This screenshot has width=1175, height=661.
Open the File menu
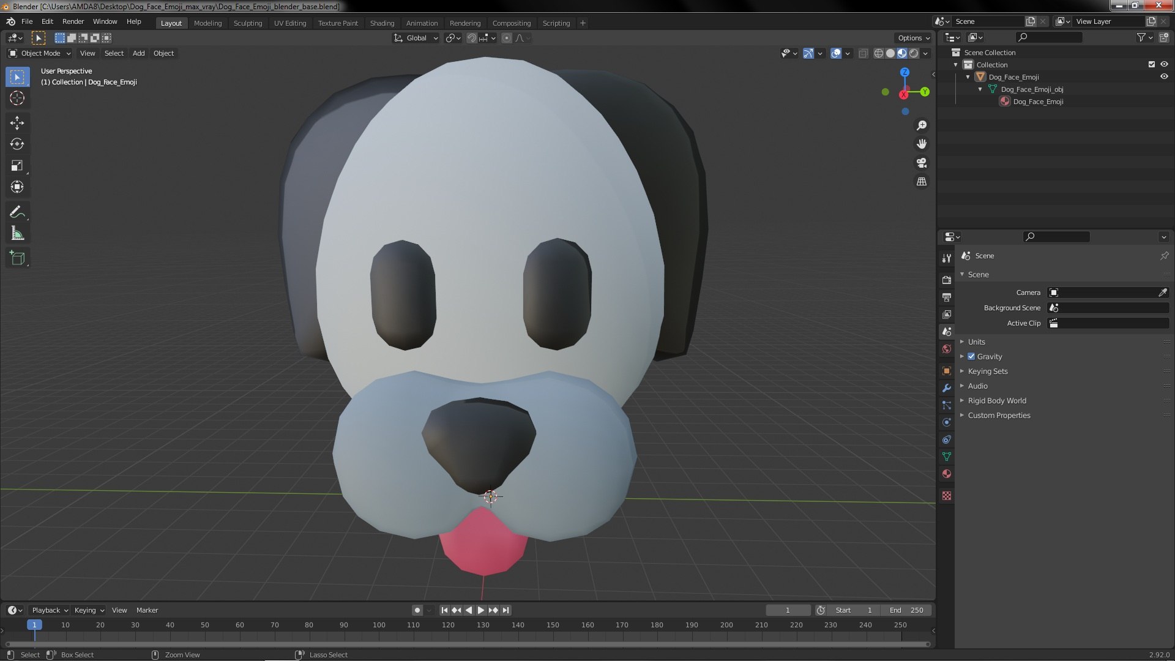click(27, 21)
